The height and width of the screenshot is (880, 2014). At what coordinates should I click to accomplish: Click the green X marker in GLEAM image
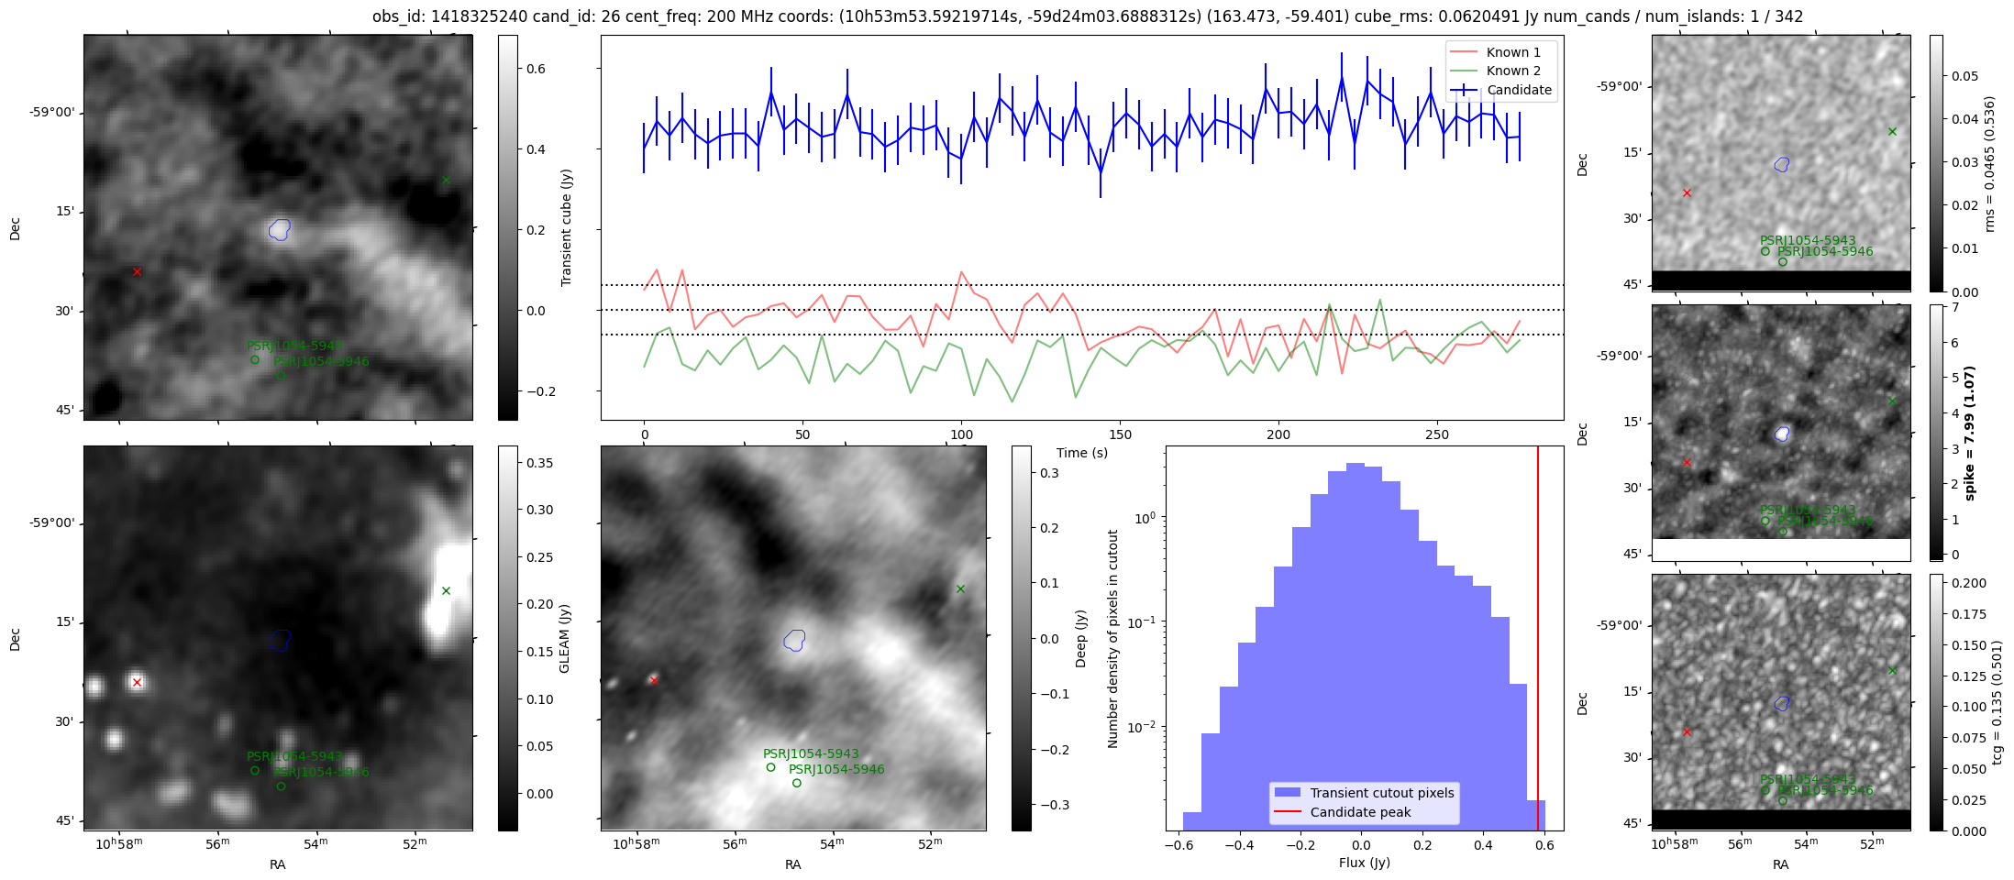[x=446, y=591]
